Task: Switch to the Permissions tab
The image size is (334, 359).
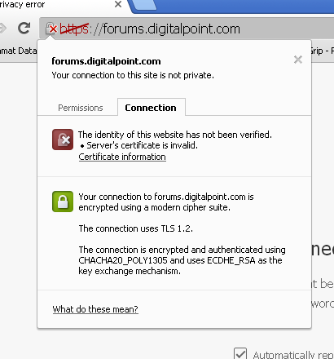Action: (x=81, y=108)
